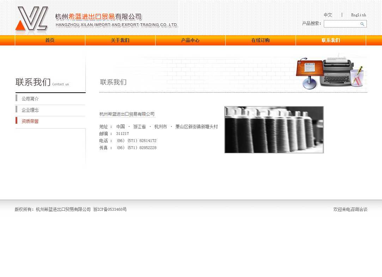Select 资质荣誉 in the sidebar
The width and height of the screenshot is (382, 277).
click(x=30, y=121)
